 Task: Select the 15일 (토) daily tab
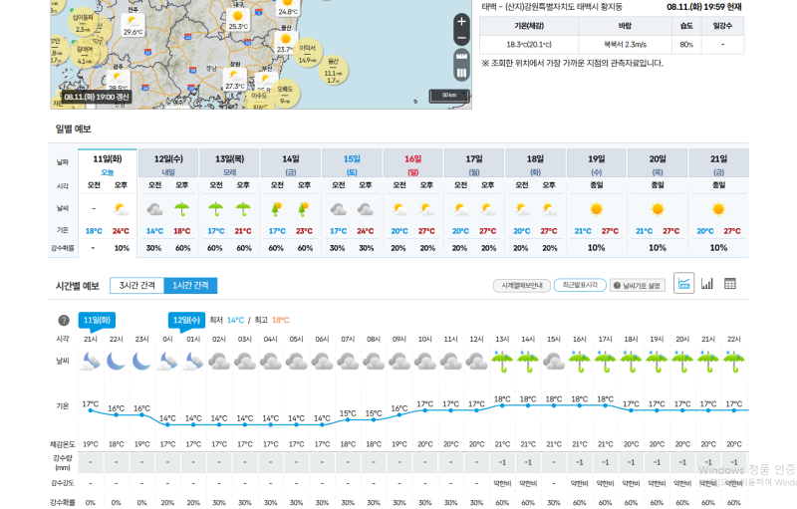pyautogui.click(x=352, y=165)
